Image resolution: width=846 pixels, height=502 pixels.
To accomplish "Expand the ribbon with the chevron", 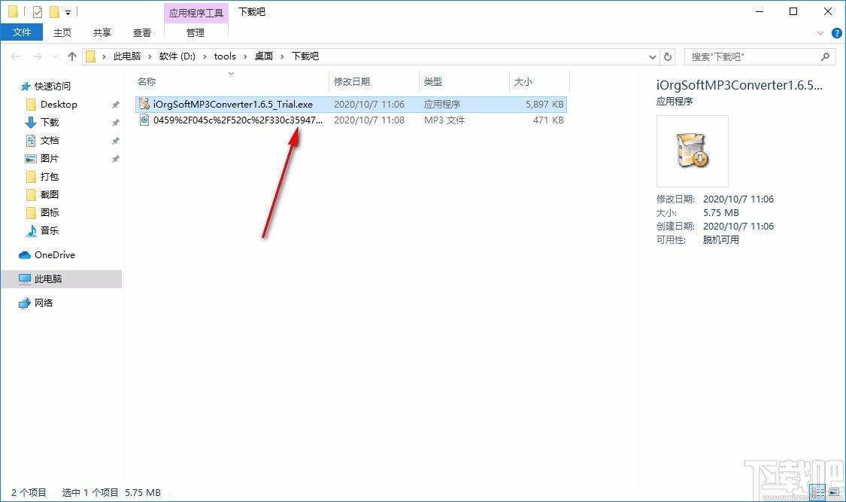I will coord(820,33).
